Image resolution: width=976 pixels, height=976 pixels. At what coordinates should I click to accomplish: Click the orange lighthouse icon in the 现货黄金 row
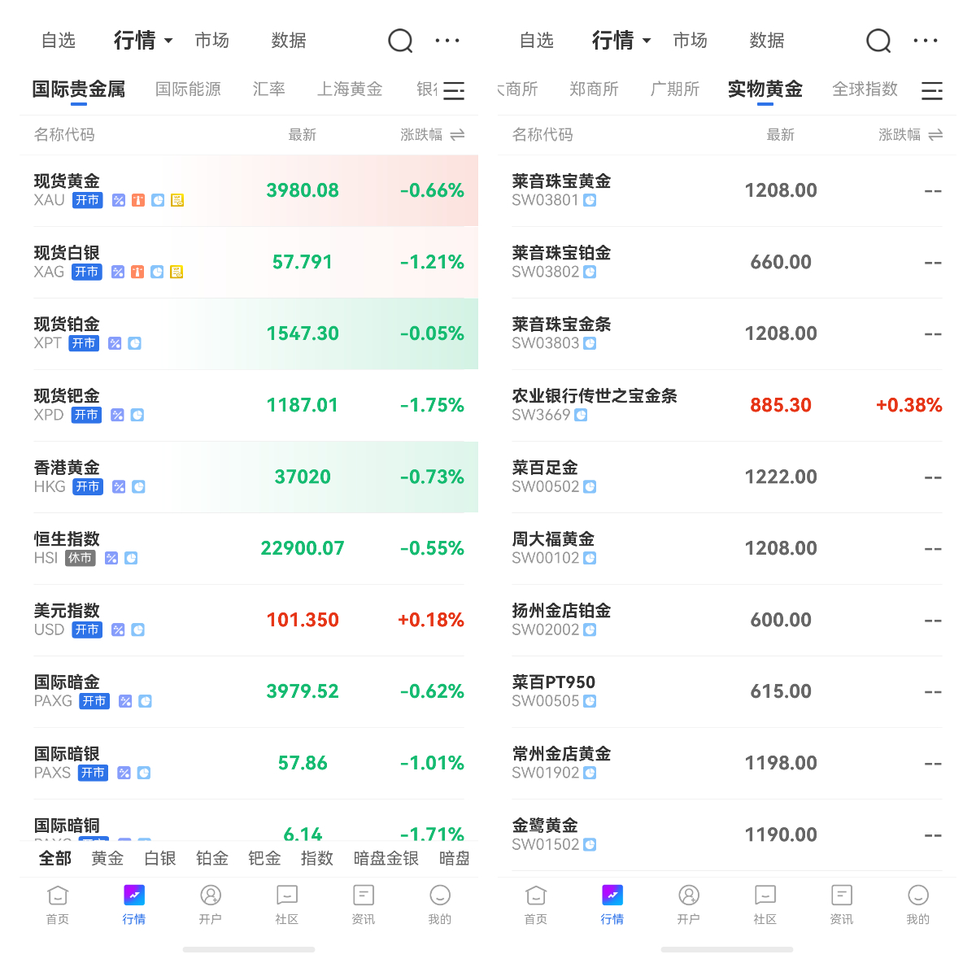click(x=138, y=200)
